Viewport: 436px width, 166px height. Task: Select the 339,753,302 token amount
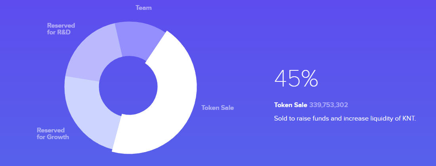(x=329, y=105)
